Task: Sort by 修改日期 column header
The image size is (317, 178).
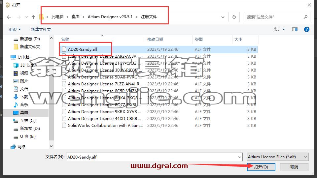Action: tap(155, 39)
